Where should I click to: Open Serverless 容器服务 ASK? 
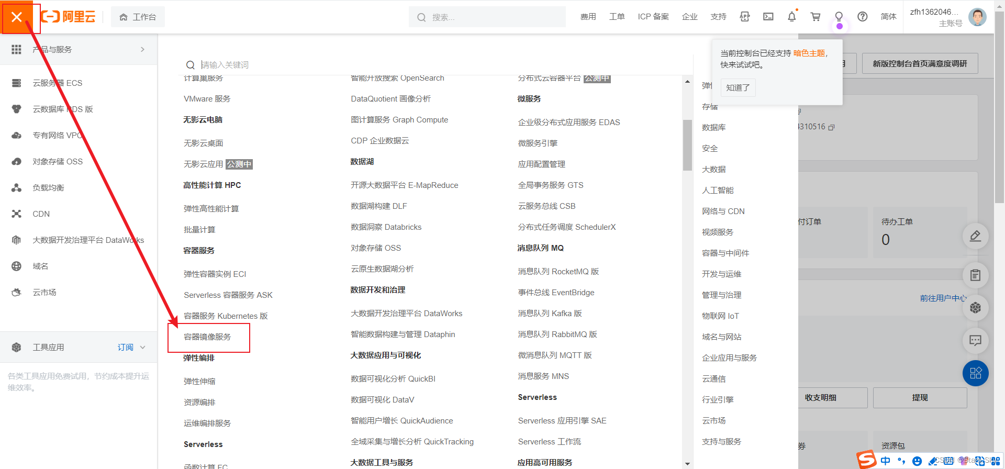[x=228, y=295]
